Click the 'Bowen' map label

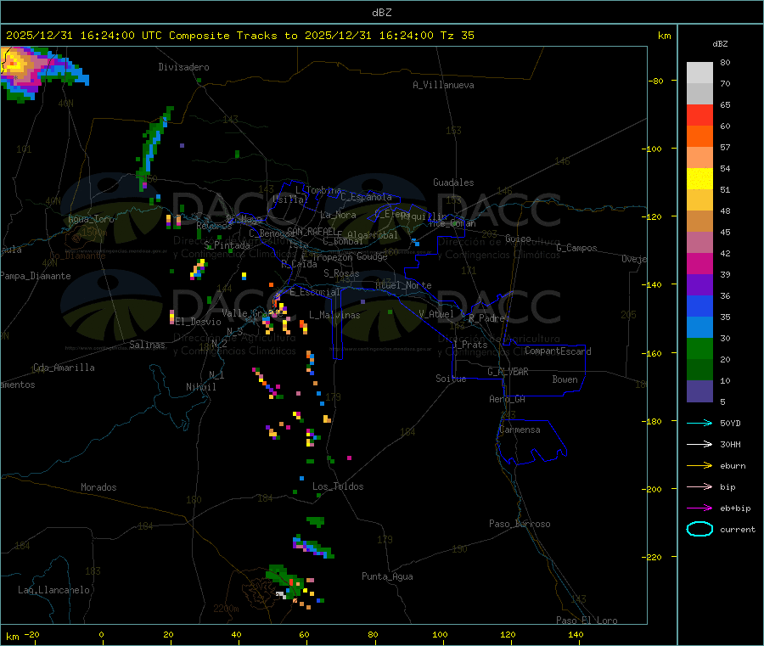pos(565,379)
